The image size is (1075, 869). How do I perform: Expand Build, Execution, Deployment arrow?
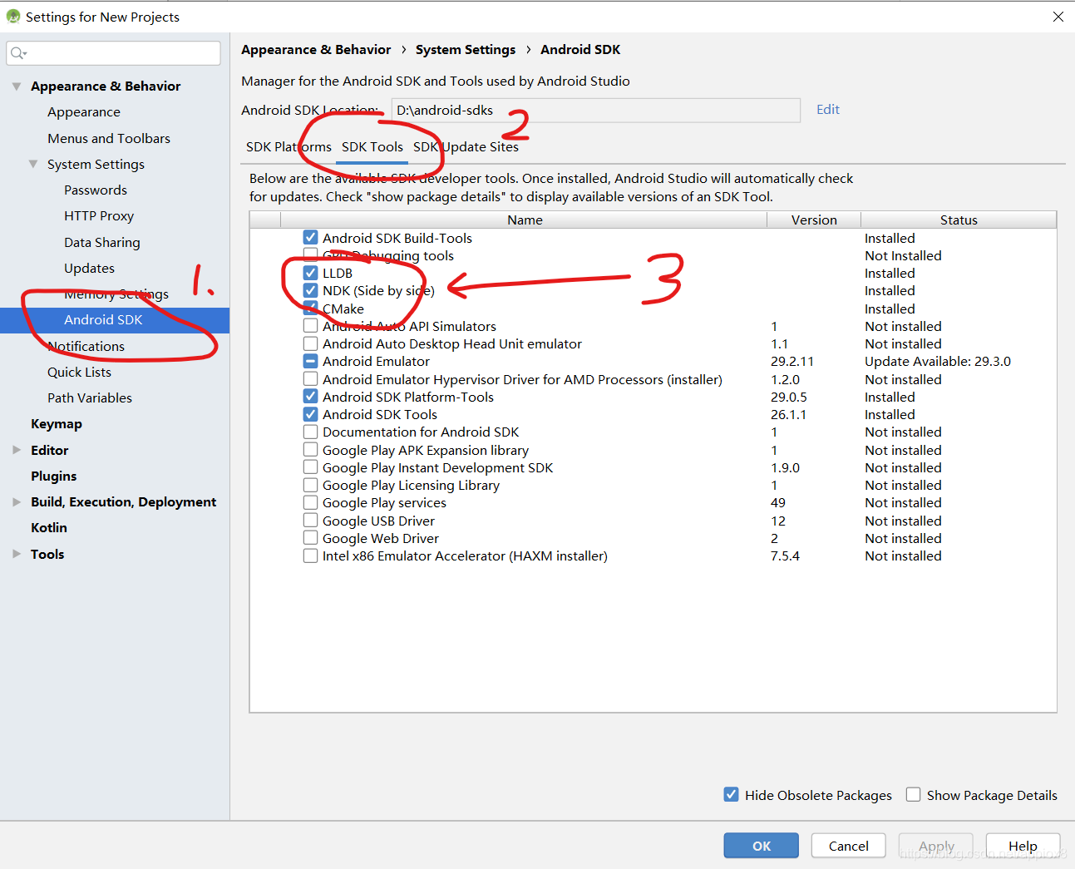pos(17,502)
